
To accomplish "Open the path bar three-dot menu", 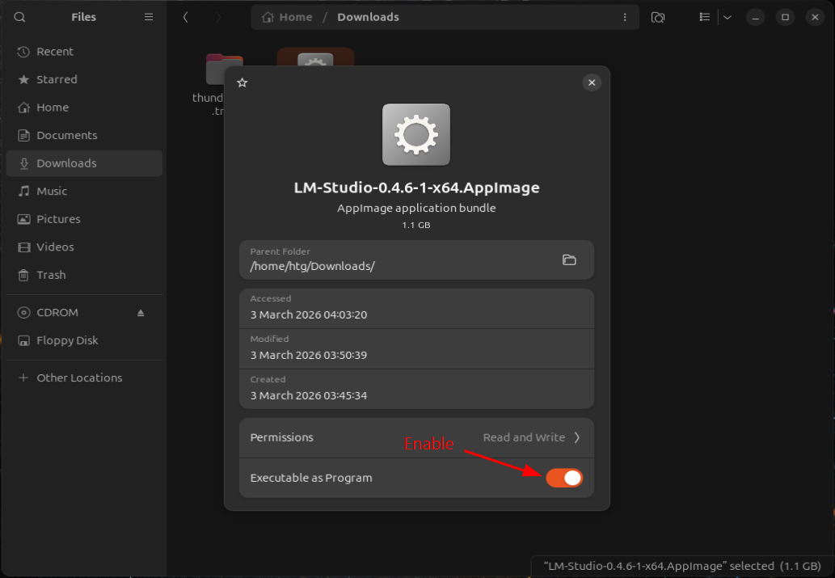I will pos(625,17).
